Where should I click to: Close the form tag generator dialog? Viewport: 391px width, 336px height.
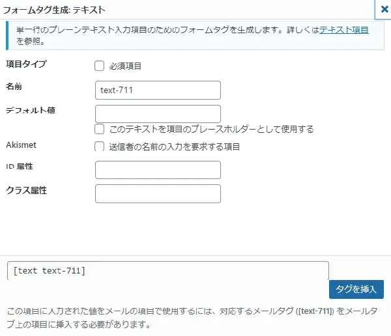click(384, 10)
